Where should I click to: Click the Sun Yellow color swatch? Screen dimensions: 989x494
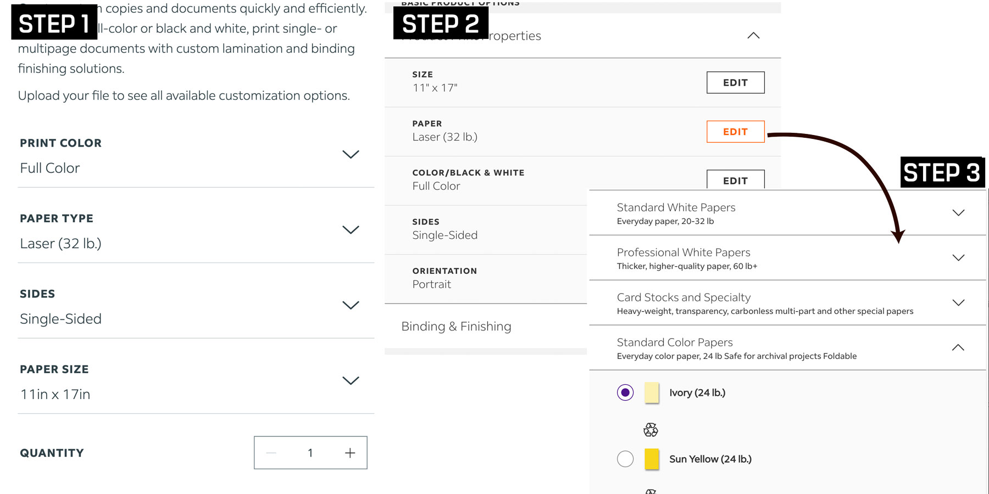coord(652,459)
